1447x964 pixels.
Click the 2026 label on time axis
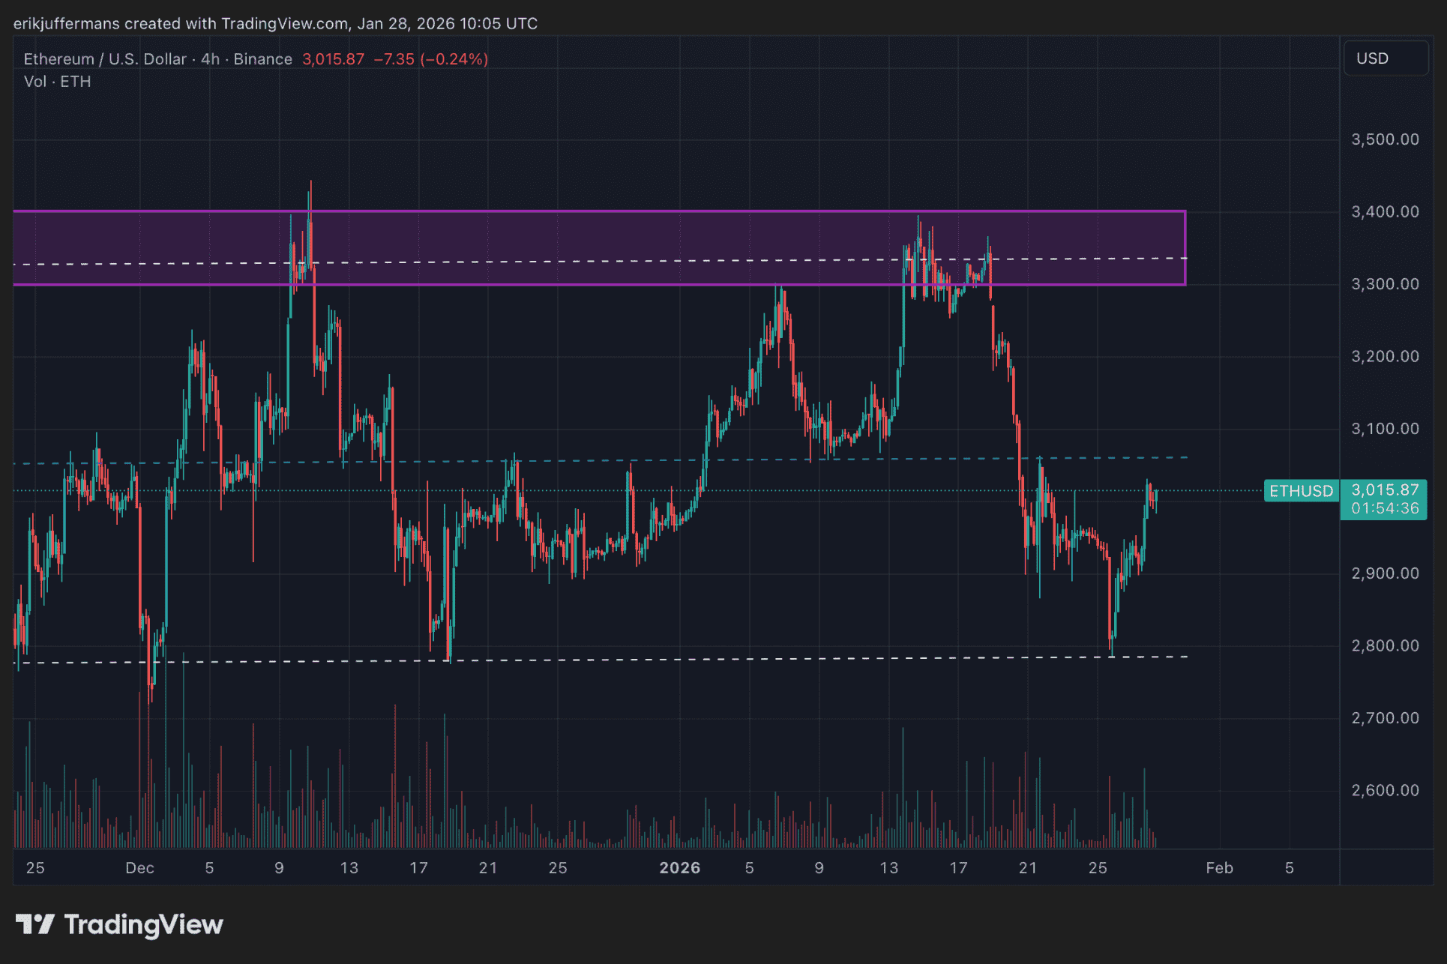pyautogui.click(x=679, y=868)
